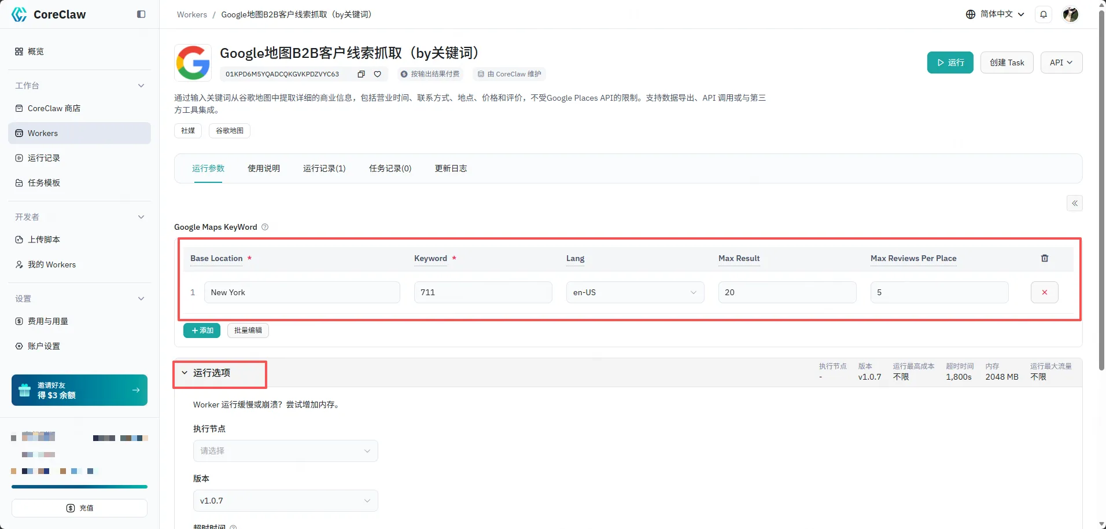Click the 1,800s timeout value
Image resolution: width=1106 pixels, height=529 pixels.
(959, 377)
